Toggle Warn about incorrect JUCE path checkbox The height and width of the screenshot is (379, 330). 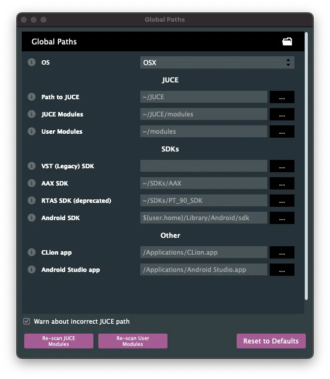[x=27, y=321]
